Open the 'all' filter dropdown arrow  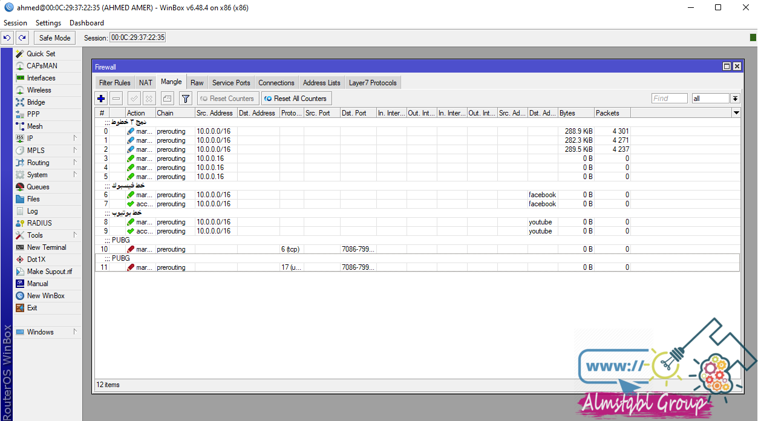click(x=735, y=99)
